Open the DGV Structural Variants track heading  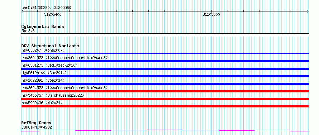[x=50, y=46]
